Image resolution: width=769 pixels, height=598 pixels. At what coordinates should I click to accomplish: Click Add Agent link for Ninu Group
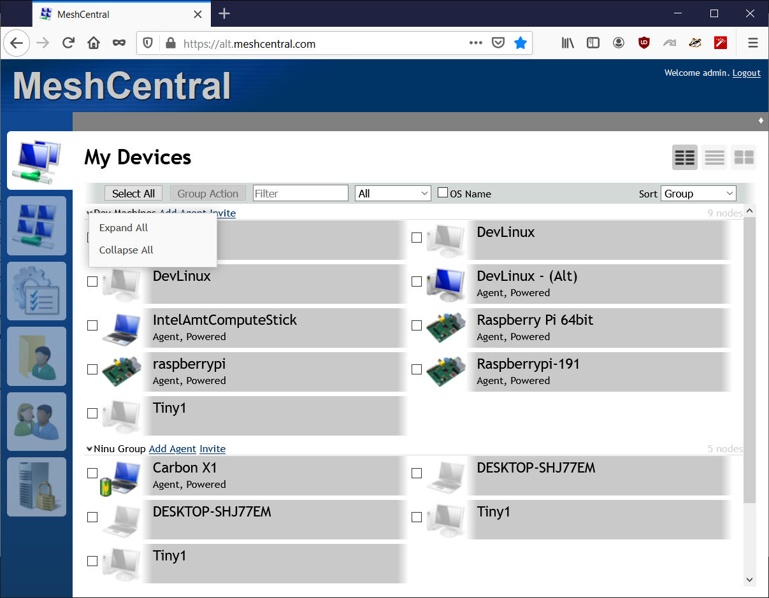tap(173, 449)
